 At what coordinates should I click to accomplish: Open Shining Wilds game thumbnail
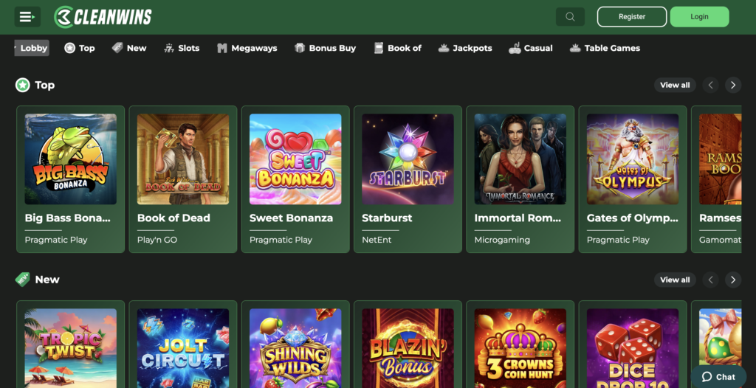[x=295, y=348]
